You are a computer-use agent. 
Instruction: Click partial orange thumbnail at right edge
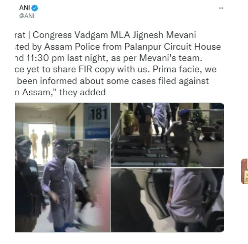coord(245,171)
